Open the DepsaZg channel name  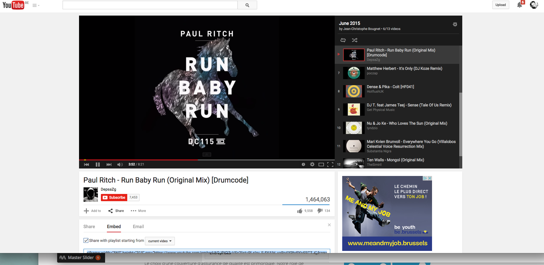tap(108, 189)
